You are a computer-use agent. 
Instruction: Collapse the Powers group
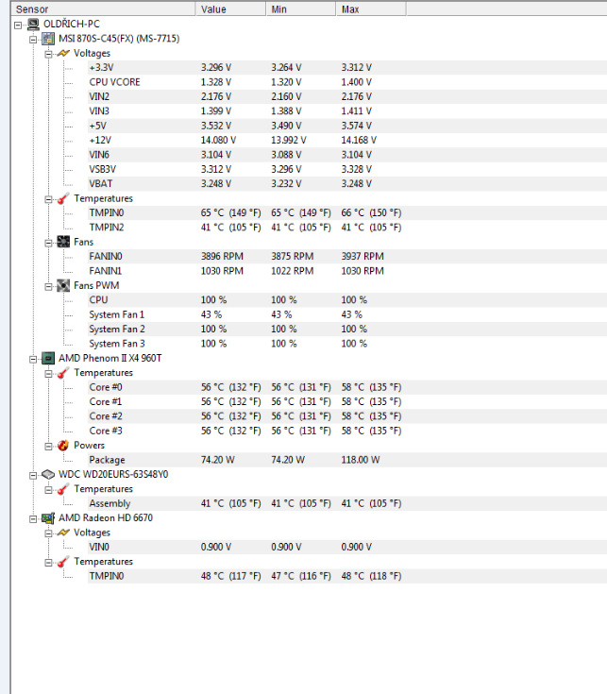(49, 446)
